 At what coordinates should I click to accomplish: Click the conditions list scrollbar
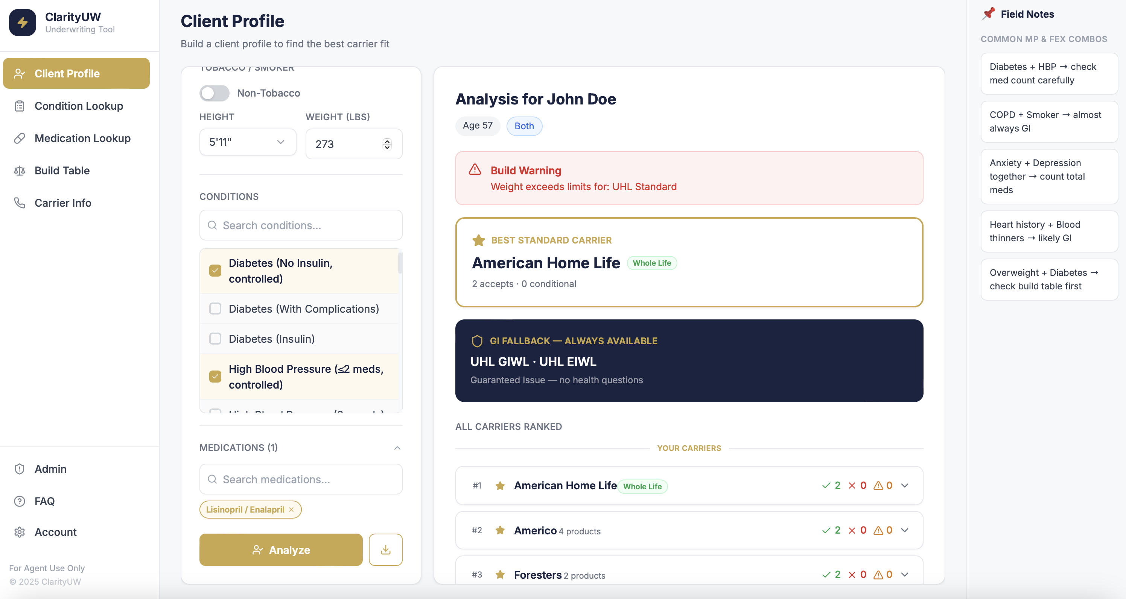[400, 263]
